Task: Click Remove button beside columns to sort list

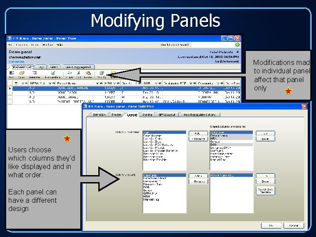Action: (198, 182)
